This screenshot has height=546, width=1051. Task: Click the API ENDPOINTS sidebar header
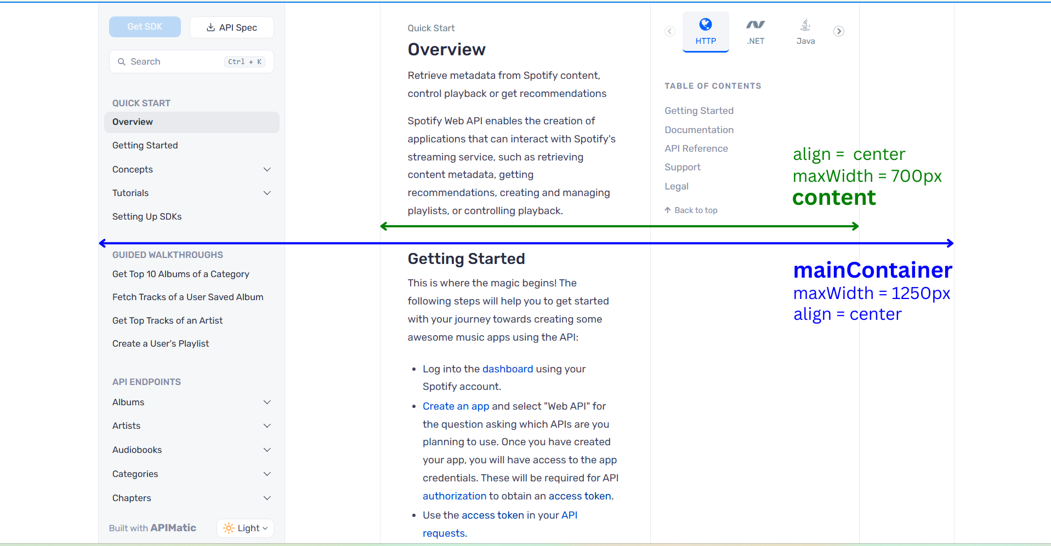point(146,382)
